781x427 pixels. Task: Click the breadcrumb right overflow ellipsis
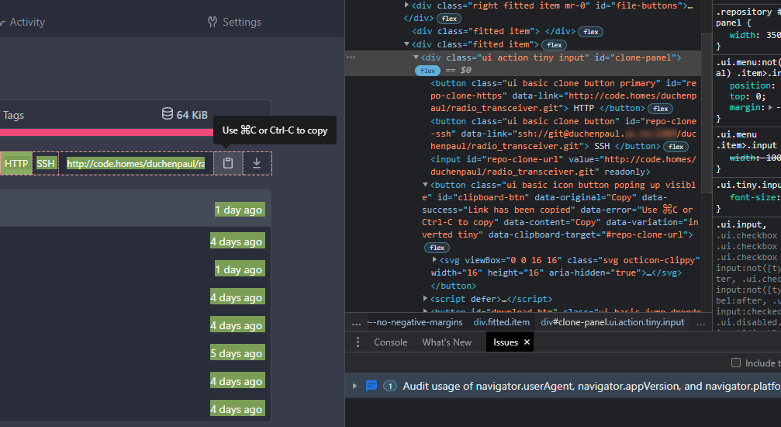coord(700,323)
